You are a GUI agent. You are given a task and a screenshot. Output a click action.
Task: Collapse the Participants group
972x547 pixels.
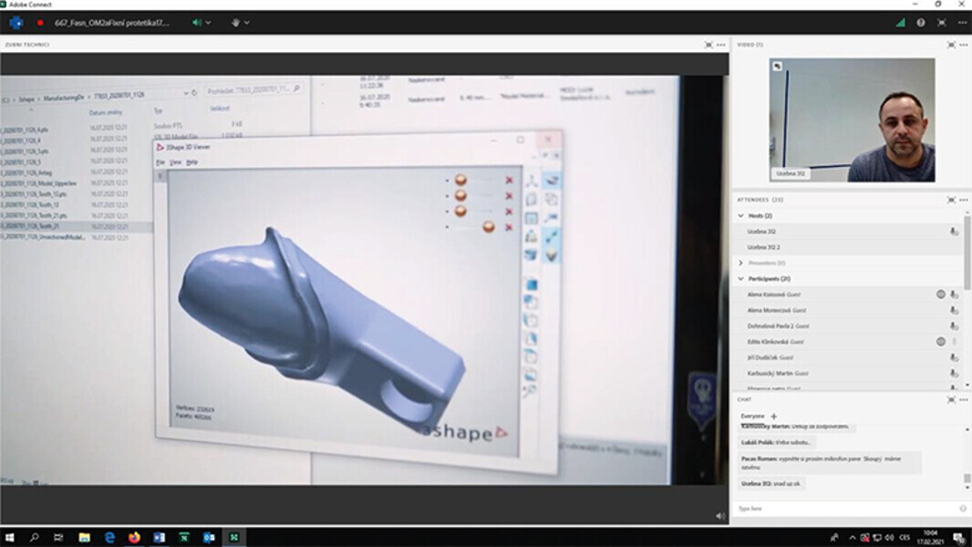741,279
